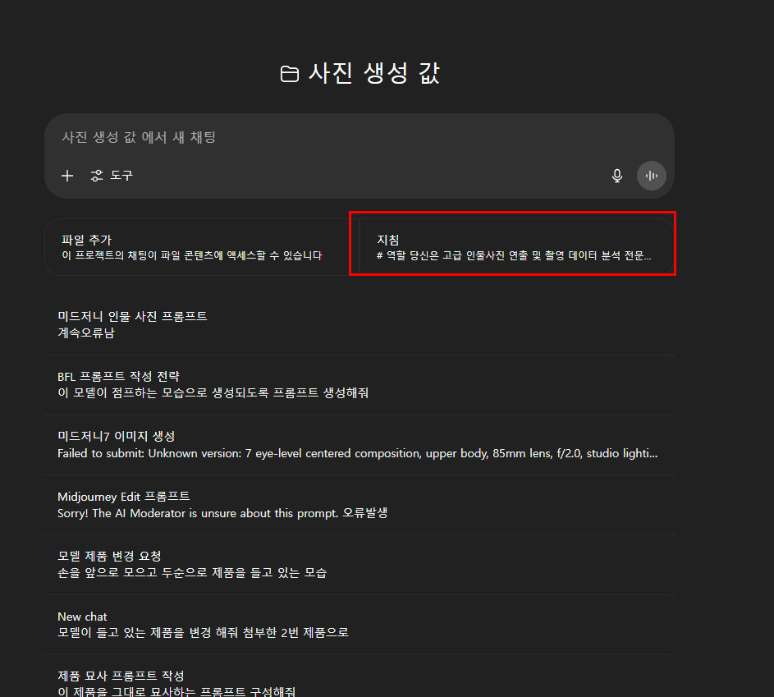Open chat 모델 제품 변경 요청
Viewport: 774px width, 697px height.
(x=360, y=565)
